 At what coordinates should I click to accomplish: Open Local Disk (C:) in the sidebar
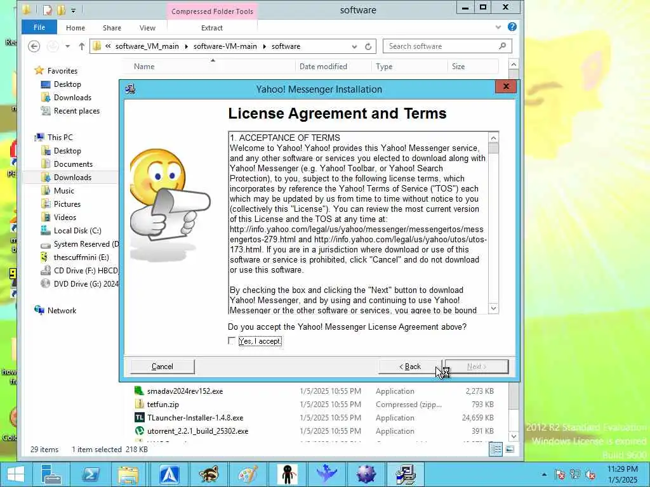tap(77, 231)
